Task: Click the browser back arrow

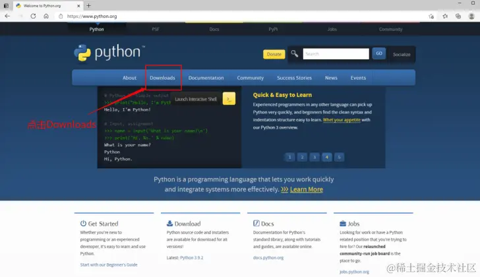Action: [x=7, y=16]
